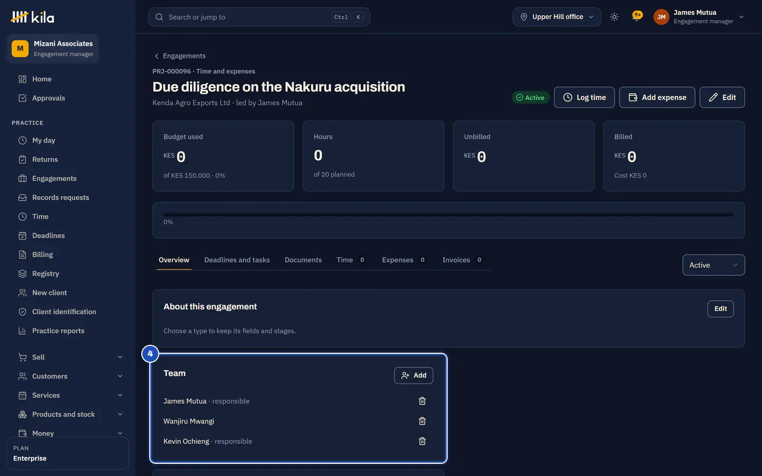762x476 pixels.
Task: Open the Active status dropdown
Action: 713,265
